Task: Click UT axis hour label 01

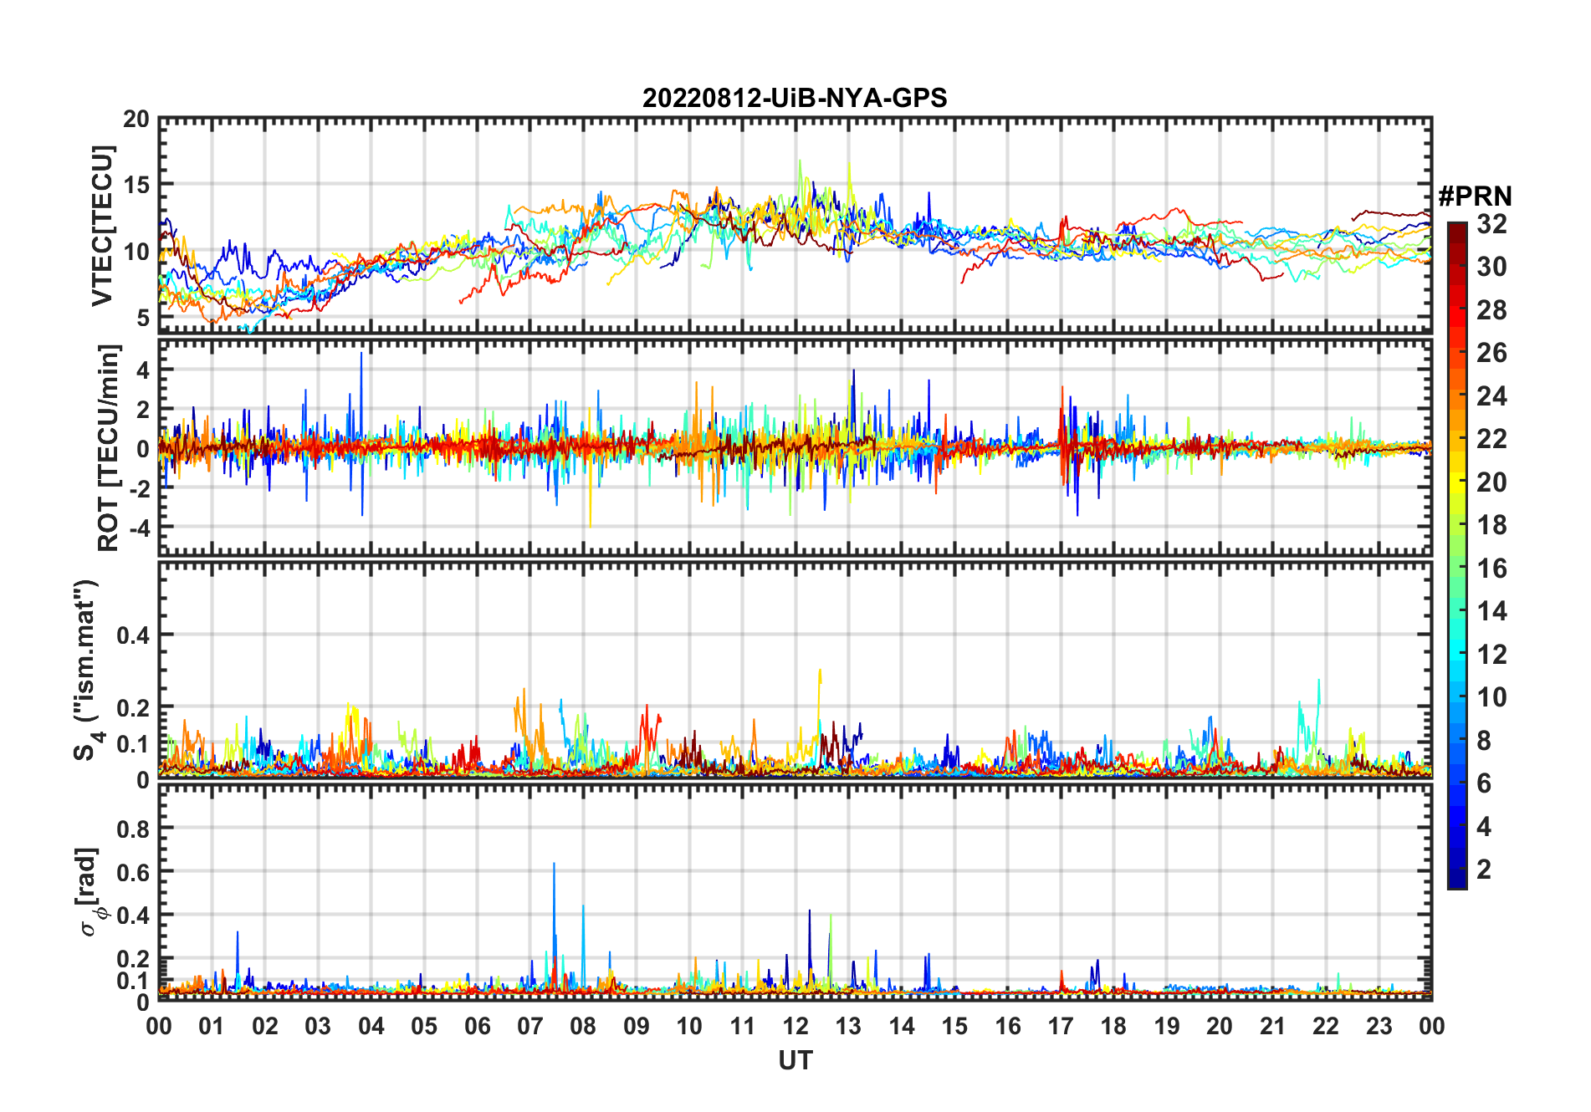Action: tap(212, 1026)
